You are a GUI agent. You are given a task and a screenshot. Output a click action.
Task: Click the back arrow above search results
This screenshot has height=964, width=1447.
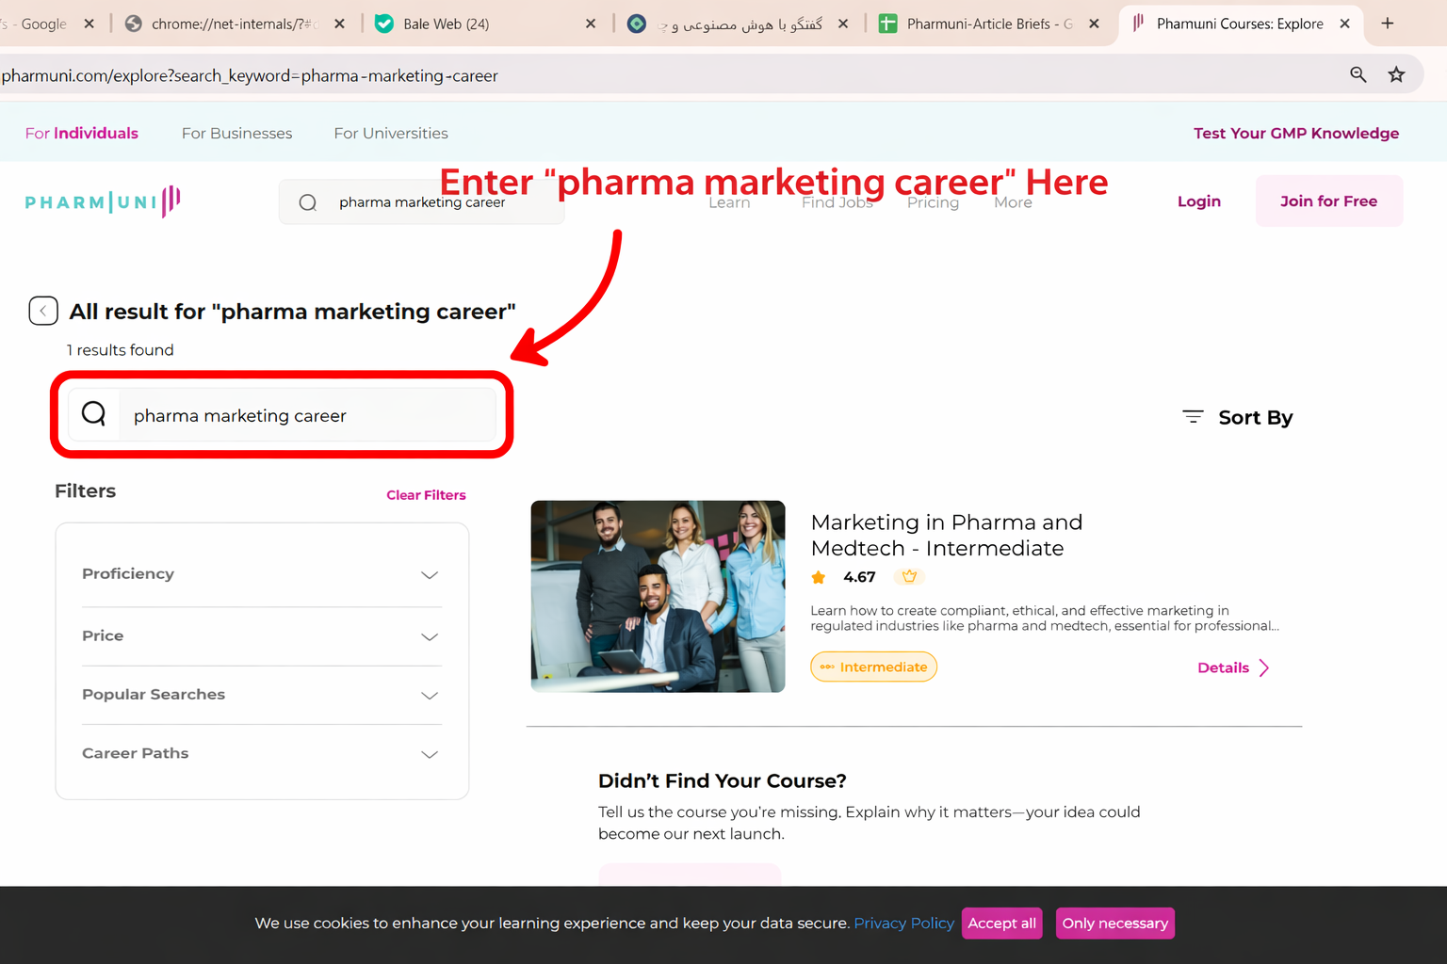point(42,311)
